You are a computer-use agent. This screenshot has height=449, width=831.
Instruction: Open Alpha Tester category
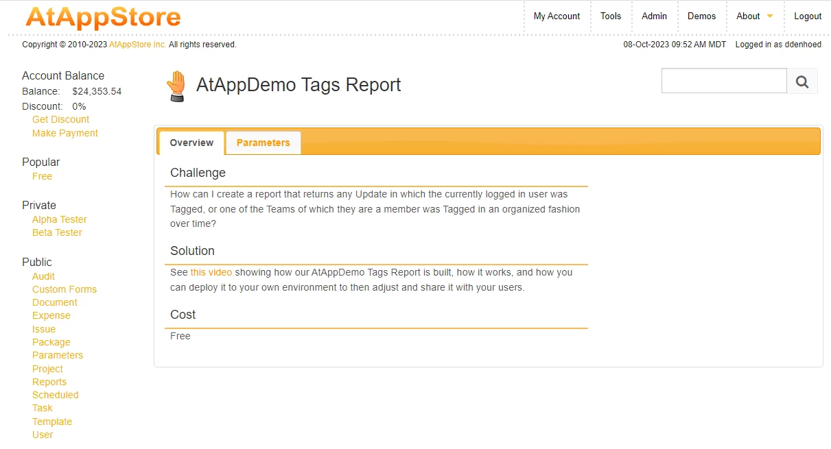[x=60, y=219]
